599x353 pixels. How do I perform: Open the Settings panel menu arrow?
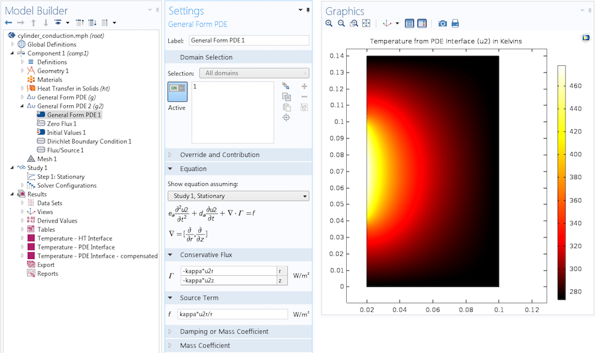[300, 10]
